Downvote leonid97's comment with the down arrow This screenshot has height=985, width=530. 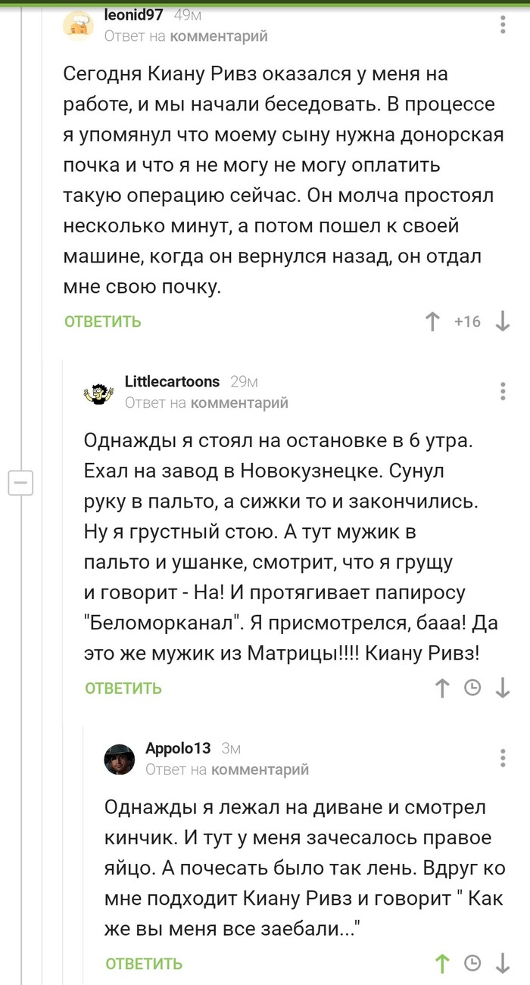[502, 321]
